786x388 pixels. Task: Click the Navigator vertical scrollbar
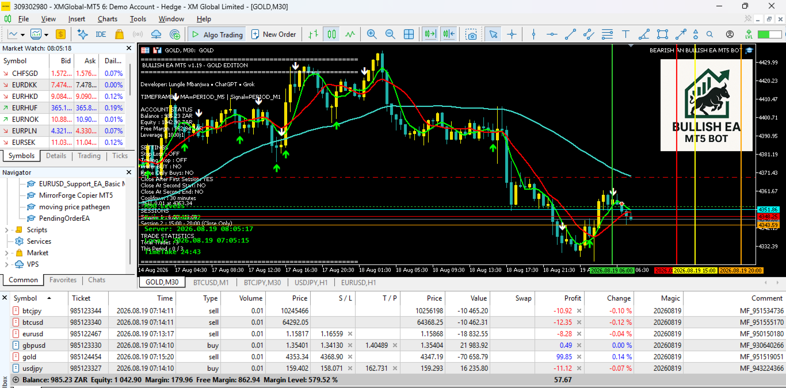point(131,253)
